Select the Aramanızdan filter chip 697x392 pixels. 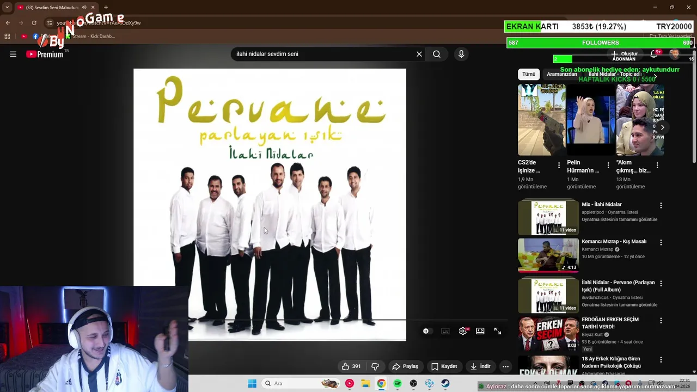(561, 74)
